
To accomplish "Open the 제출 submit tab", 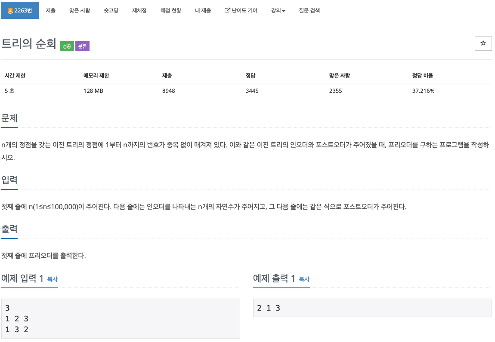I will click(x=50, y=10).
